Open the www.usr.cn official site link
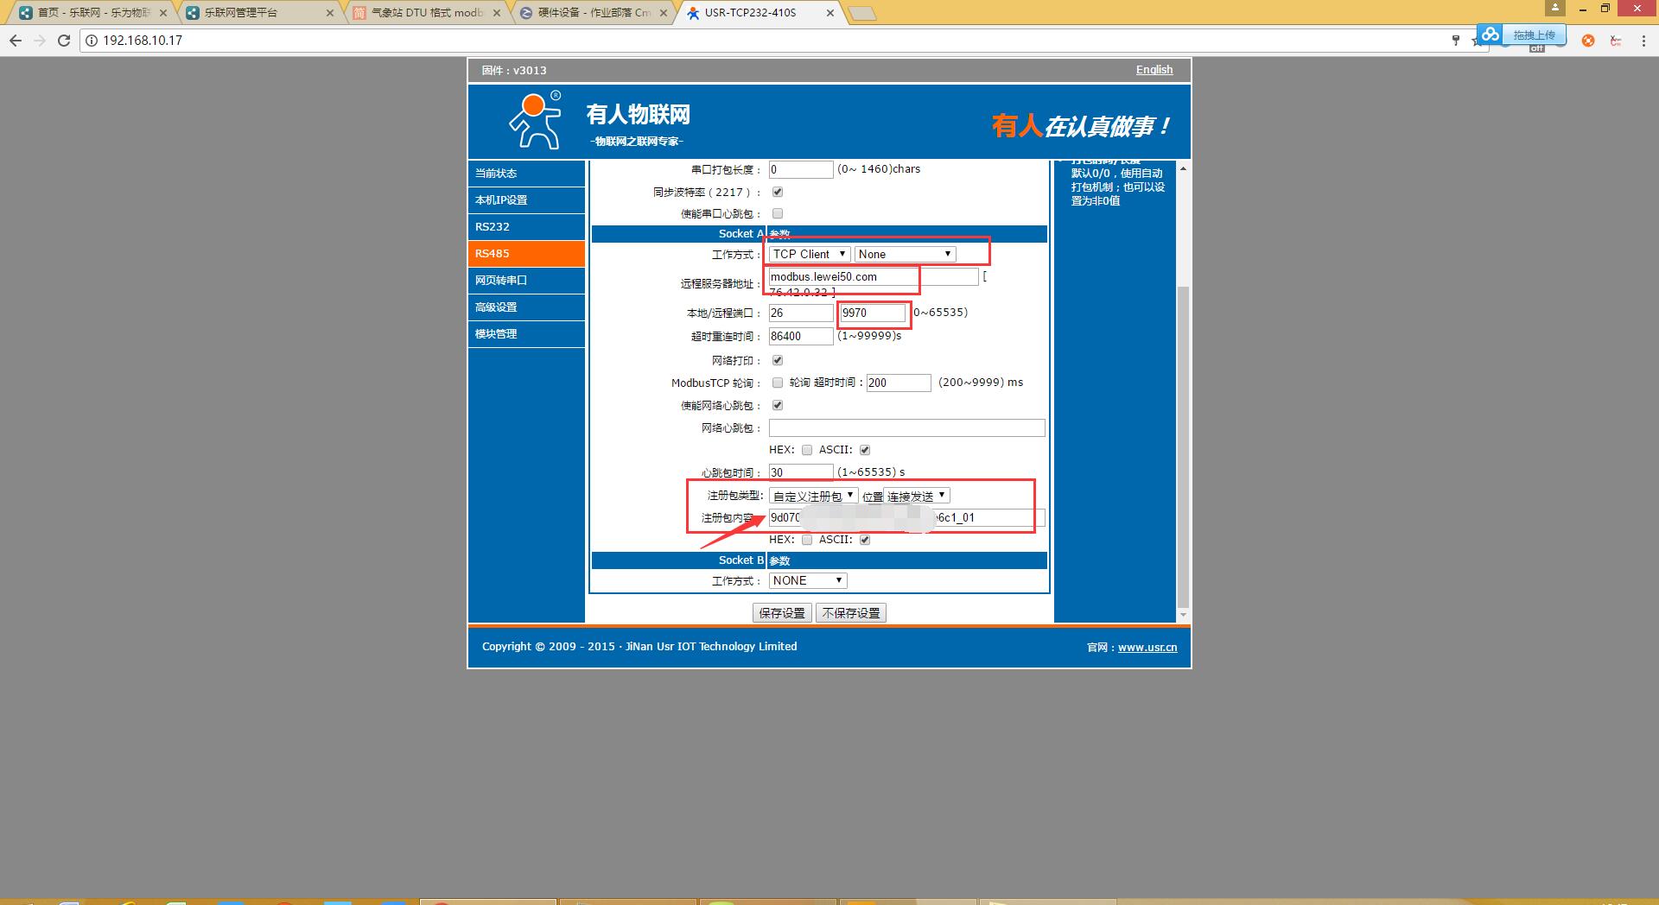1659x905 pixels. coord(1147,647)
